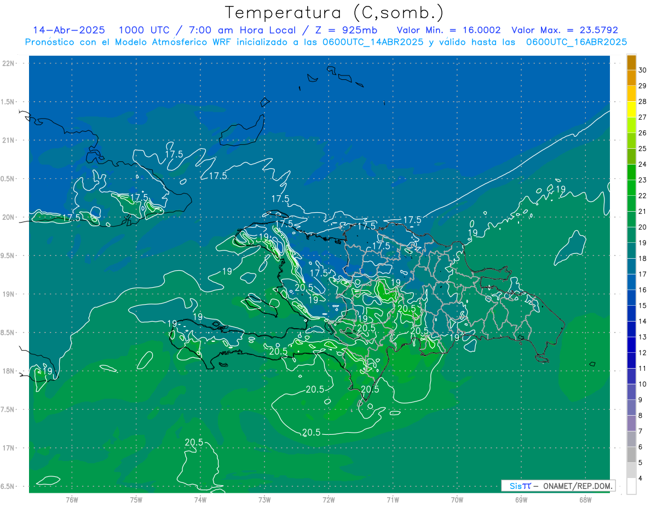Viewport: 657px width, 507px height.
Task: Click the 74W longitude axis label
Action: pos(200,499)
